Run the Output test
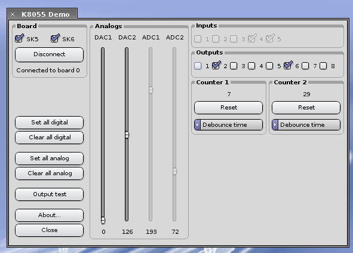Viewport: 353px width, 253px height. [50, 194]
